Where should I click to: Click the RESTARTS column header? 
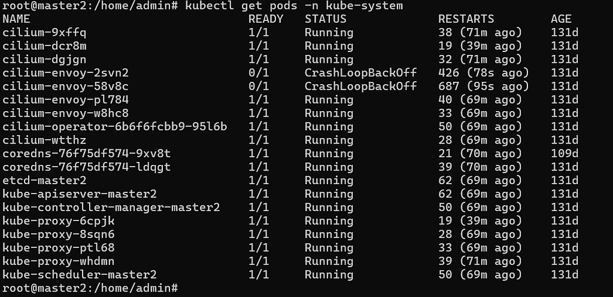pos(466,19)
